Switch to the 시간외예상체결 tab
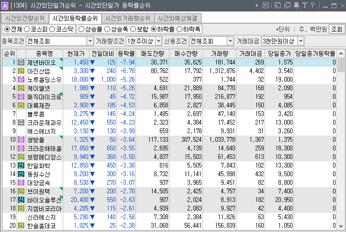 [178, 18]
